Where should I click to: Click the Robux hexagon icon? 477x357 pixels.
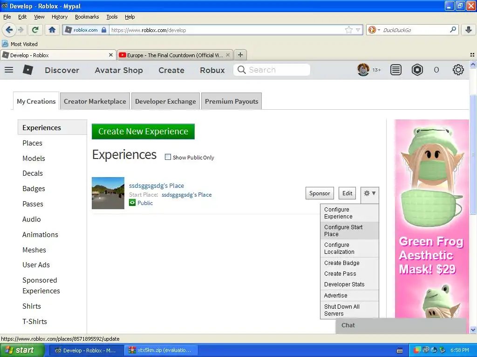[417, 70]
